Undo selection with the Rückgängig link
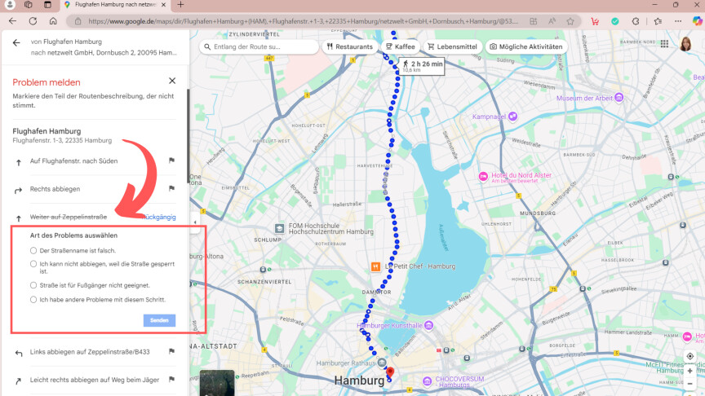This screenshot has width=705, height=396. 160,217
